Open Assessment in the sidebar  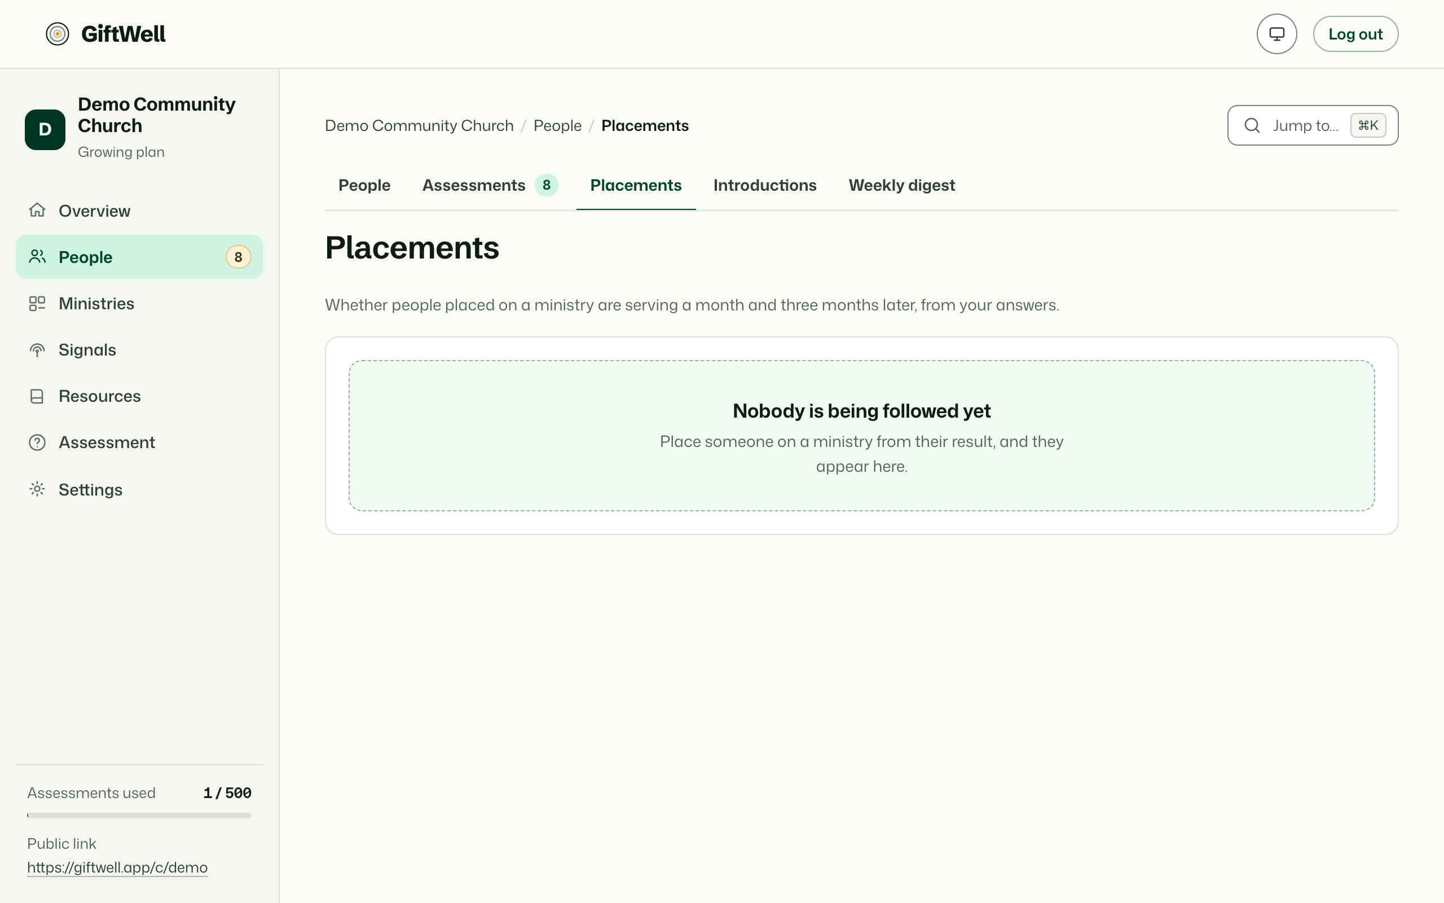(x=139, y=442)
